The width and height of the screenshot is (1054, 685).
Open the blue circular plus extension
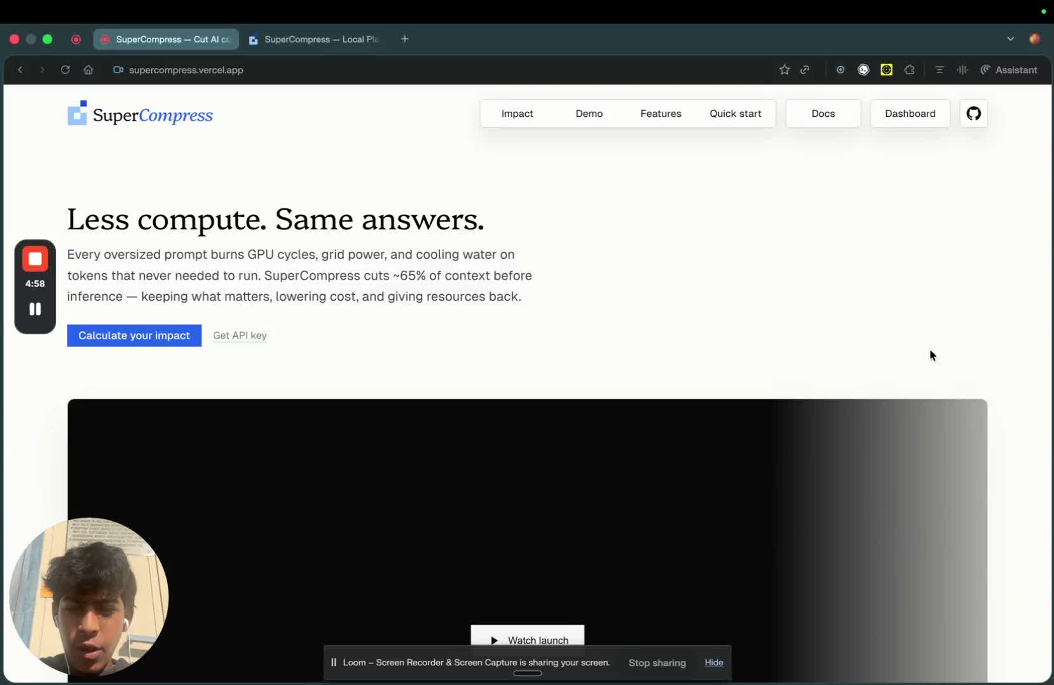(x=840, y=70)
